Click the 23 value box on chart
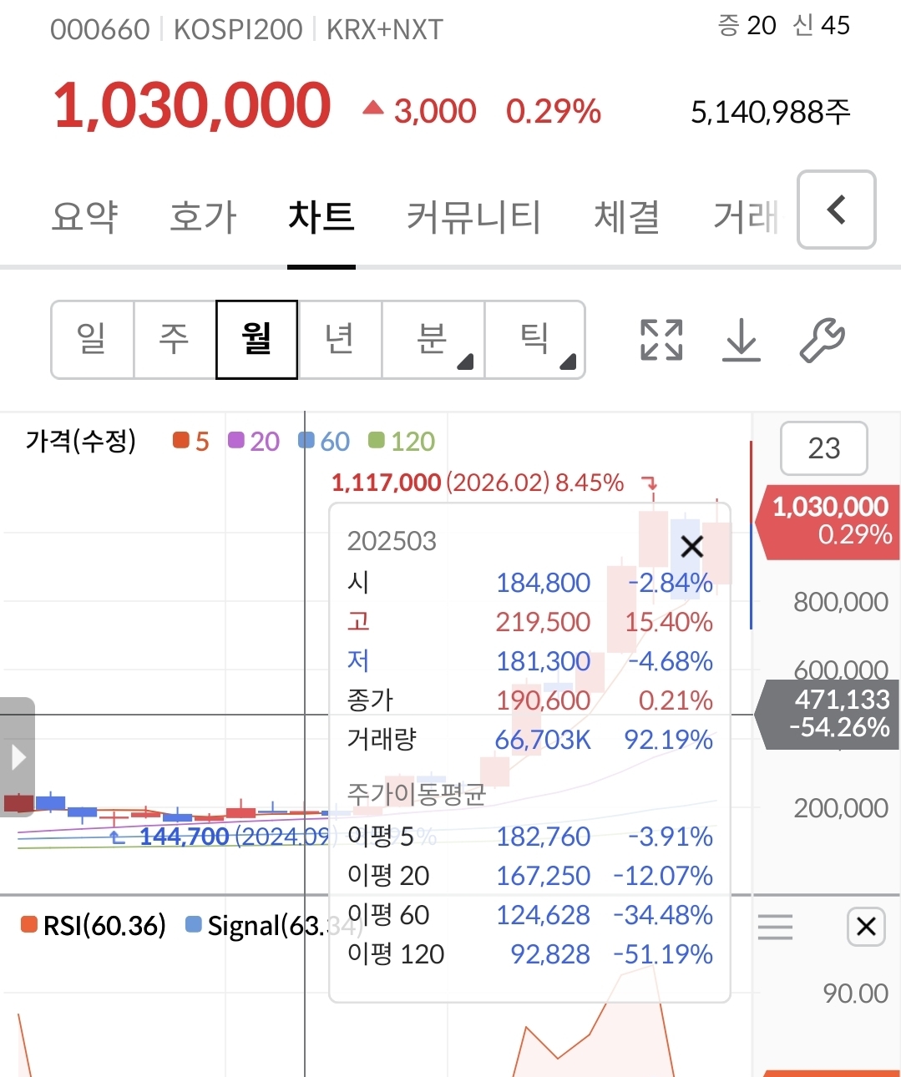The height and width of the screenshot is (1077, 901). click(x=823, y=448)
